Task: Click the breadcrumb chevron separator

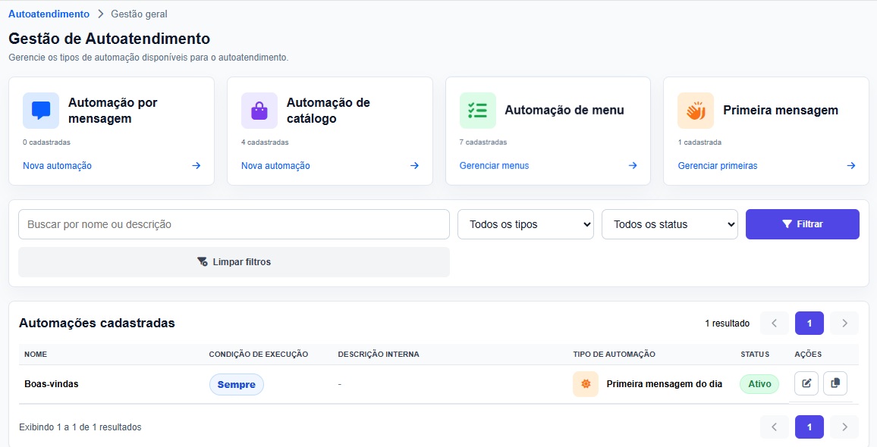Action: (101, 14)
